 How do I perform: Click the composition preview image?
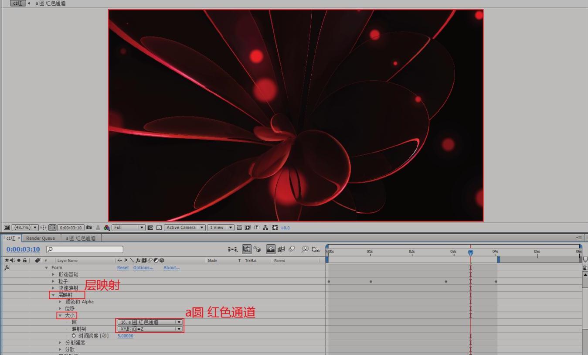pos(296,116)
